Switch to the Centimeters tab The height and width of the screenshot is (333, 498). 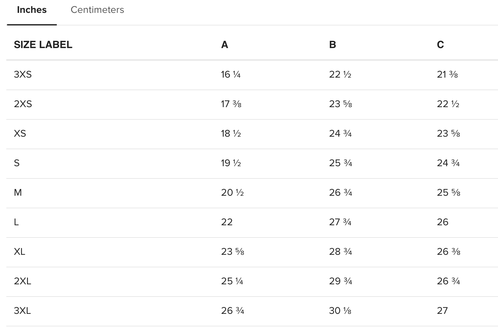click(x=97, y=10)
